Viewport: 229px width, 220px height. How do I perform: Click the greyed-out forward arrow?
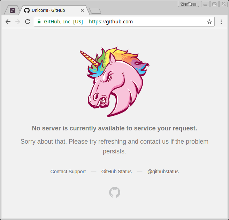[x=18, y=22]
